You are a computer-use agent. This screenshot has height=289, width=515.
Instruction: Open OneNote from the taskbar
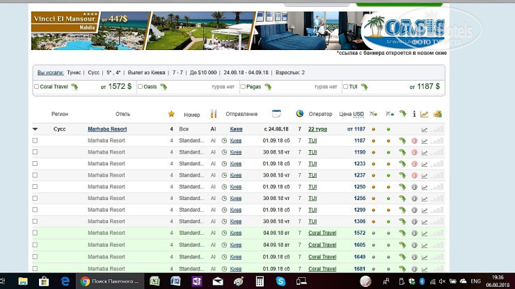(197, 281)
